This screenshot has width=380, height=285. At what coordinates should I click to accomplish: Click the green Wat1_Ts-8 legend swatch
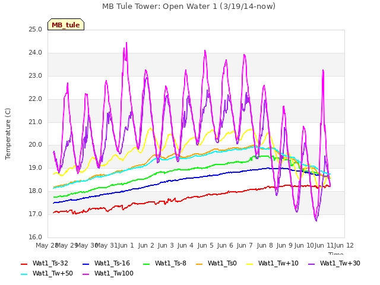pos(147,264)
